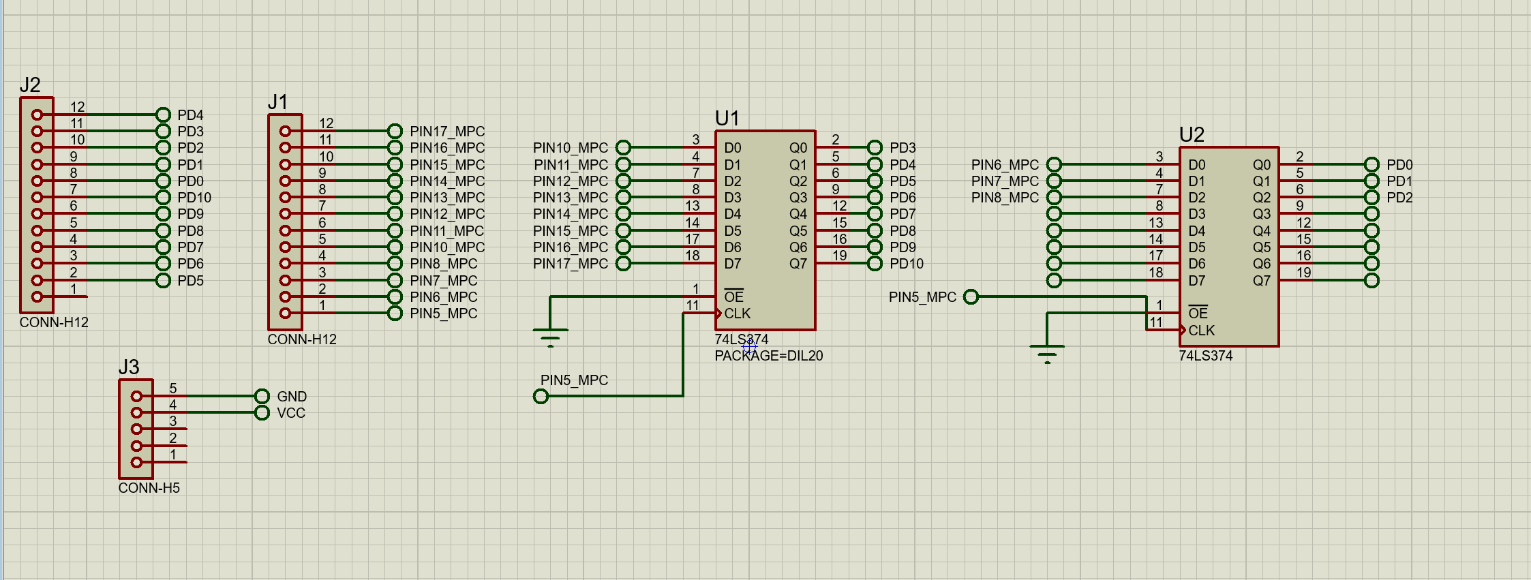The height and width of the screenshot is (580, 1531).
Task: Click unconnected pin 3 of connector J3
Action: pyautogui.click(x=170, y=429)
